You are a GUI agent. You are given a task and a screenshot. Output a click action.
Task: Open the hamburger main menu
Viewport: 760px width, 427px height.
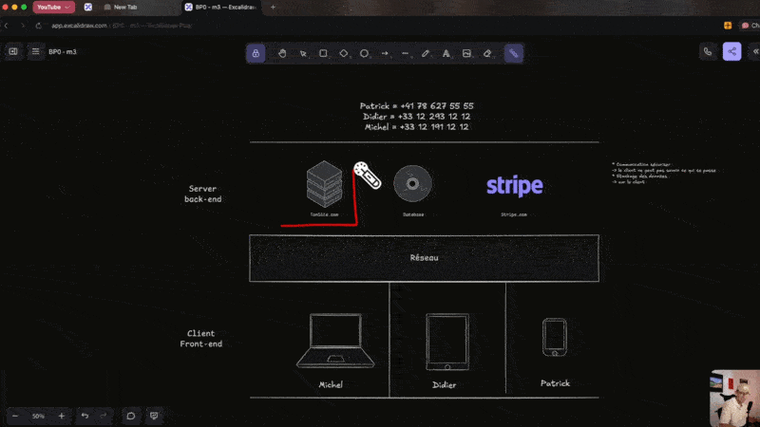[35, 51]
